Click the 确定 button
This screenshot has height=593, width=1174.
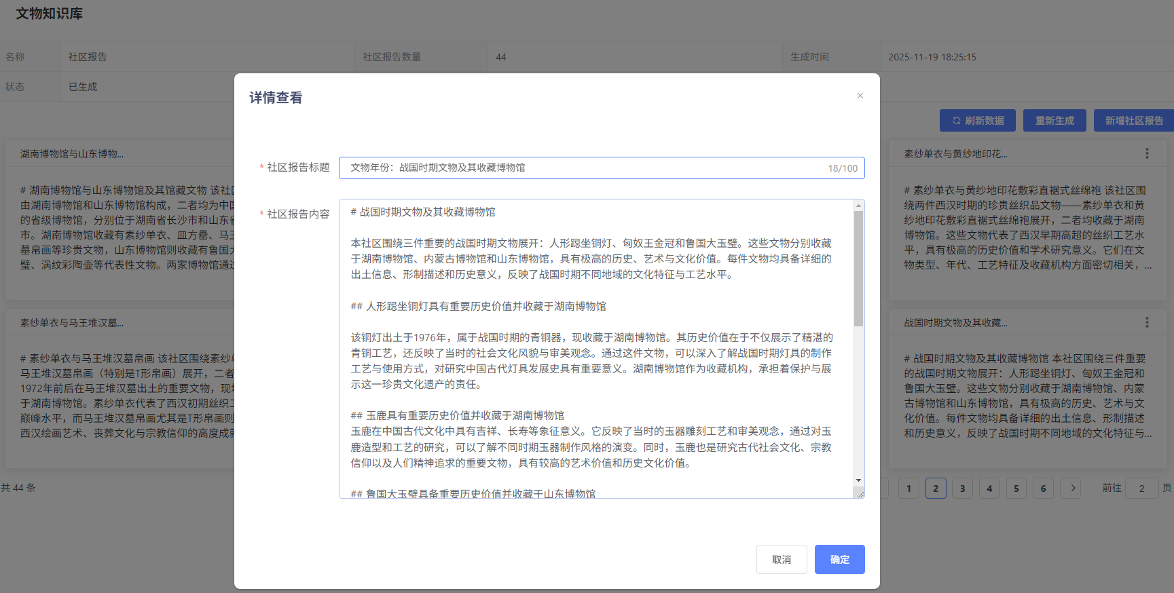(839, 559)
